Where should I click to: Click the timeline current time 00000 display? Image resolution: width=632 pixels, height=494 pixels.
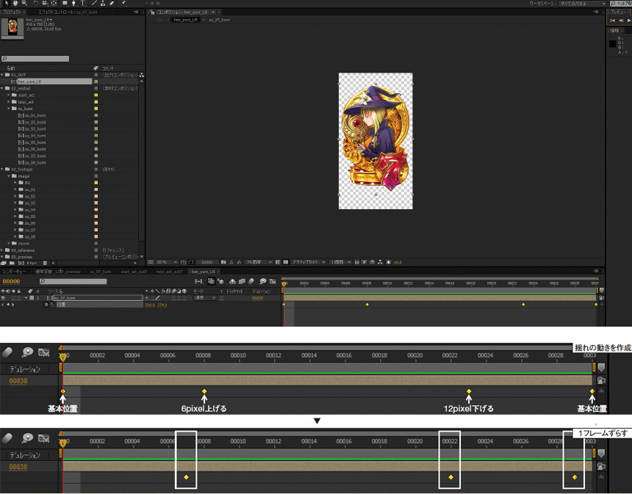click(x=11, y=281)
